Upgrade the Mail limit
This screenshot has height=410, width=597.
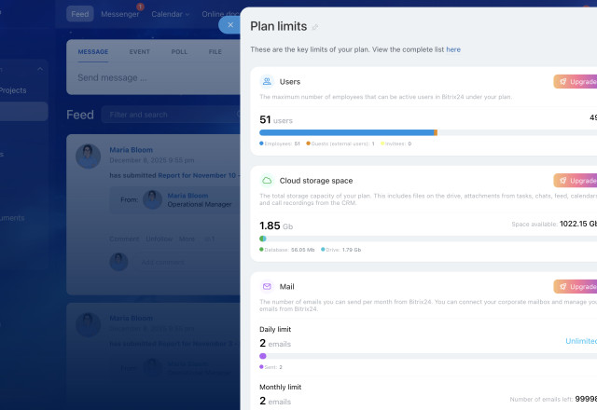[576, 287]
